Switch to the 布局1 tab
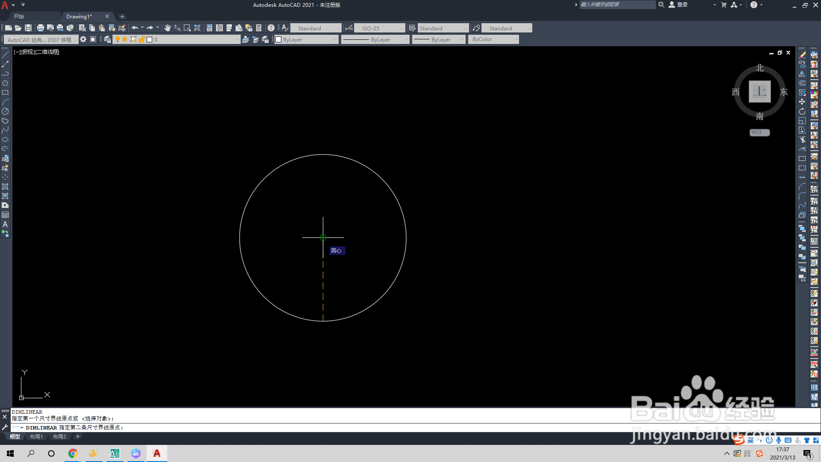This screenshot has height=462, width=821. coord(36,437)
